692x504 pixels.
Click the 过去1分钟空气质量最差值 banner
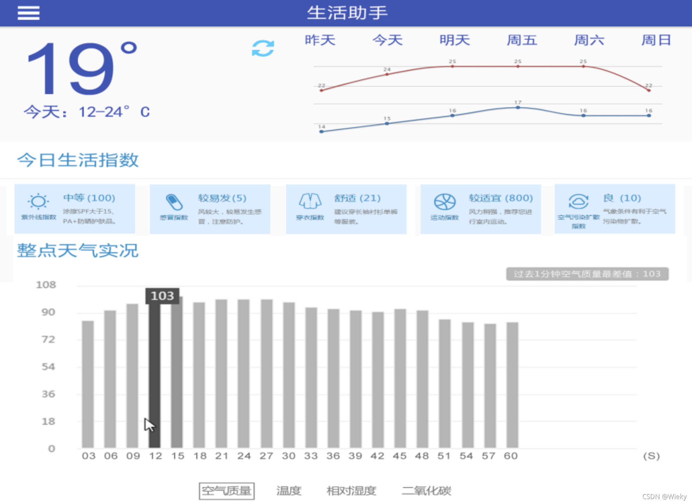click(587, 274)
